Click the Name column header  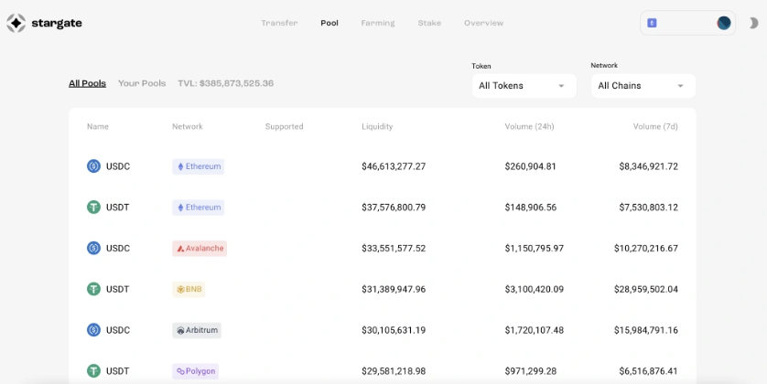[x=98, y=126]
